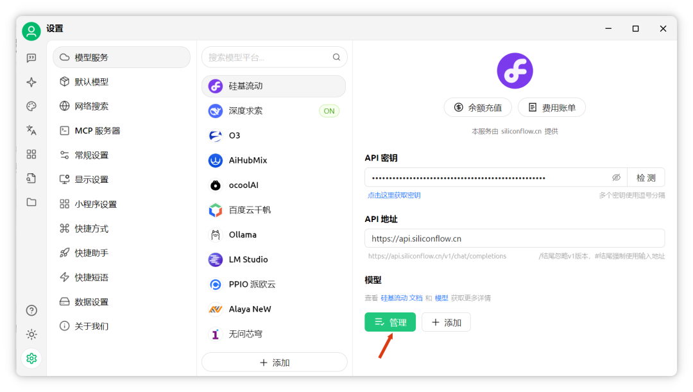
Task: Select PPIO 派欧云 provider
Action: pos(273,284)
